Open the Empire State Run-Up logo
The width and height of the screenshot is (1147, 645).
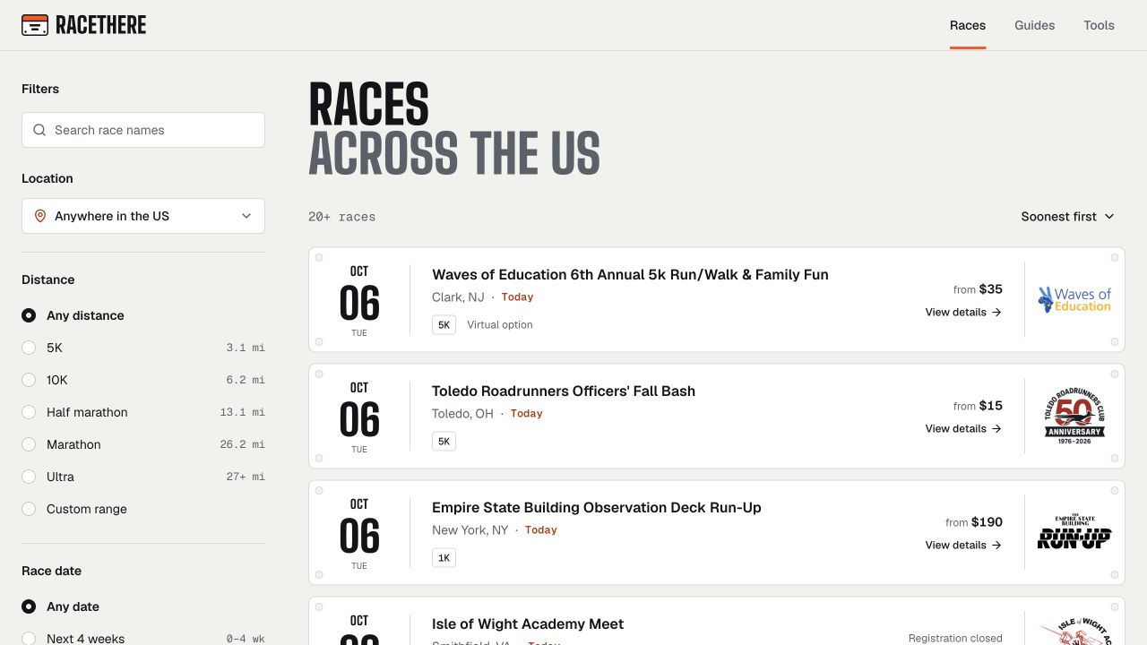tap(1074, 532)
